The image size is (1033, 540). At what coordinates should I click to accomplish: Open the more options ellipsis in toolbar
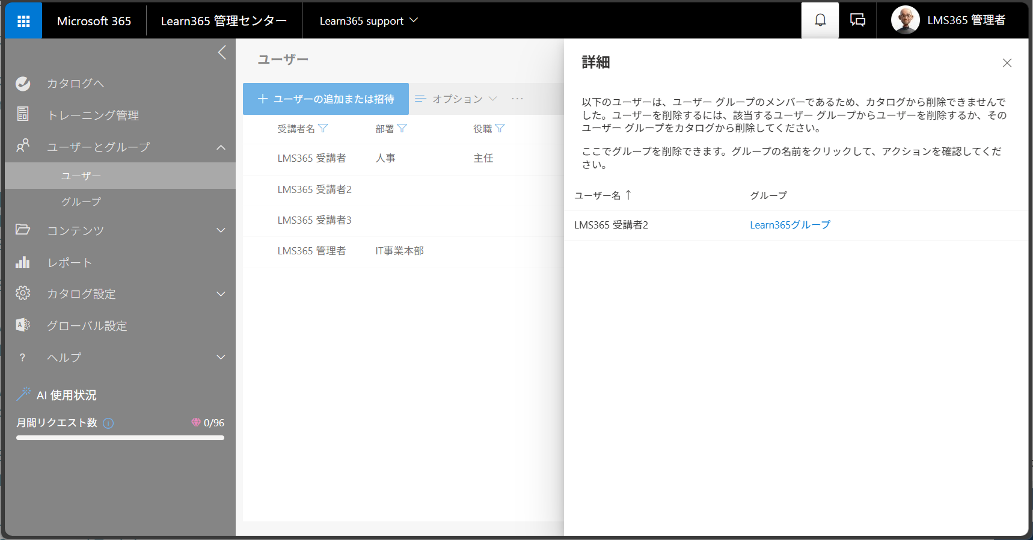coord(517,99)
